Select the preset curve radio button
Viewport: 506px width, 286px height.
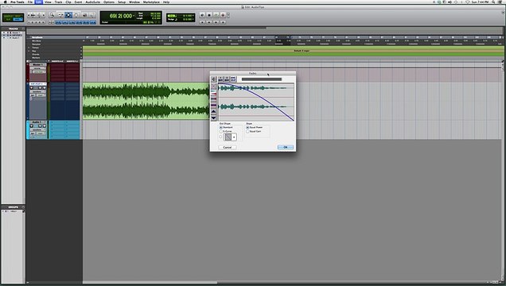(220, 137)
